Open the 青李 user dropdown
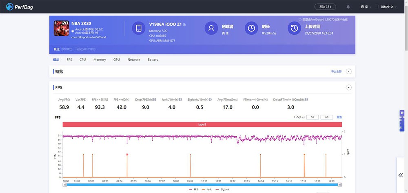The height and width of the screenshot is (193, 408). coord(366,7)
